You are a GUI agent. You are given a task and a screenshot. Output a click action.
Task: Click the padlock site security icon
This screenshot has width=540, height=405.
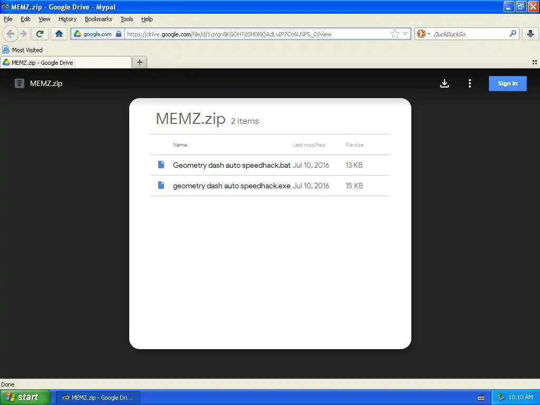click(x=119, y=34)
